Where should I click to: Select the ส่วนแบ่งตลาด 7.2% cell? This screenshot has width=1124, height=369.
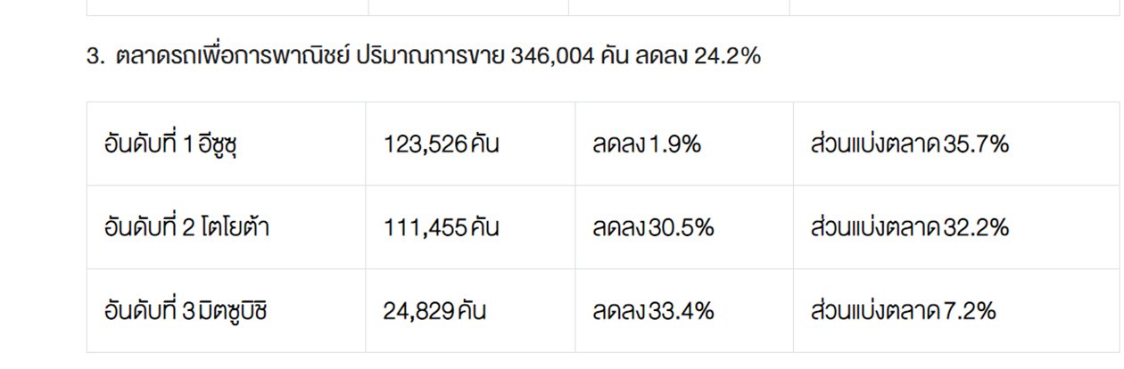[903, 312]
